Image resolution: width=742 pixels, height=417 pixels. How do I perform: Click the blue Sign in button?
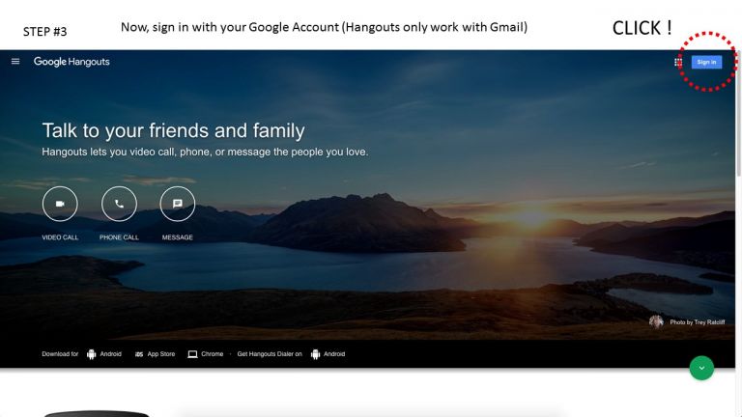tap(706, 62)
